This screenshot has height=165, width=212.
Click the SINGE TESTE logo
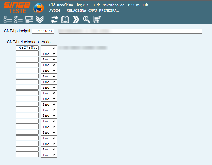(x=17, y=8)
